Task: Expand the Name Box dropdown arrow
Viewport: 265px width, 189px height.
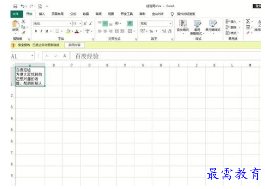Action: (x=32, y=56)
